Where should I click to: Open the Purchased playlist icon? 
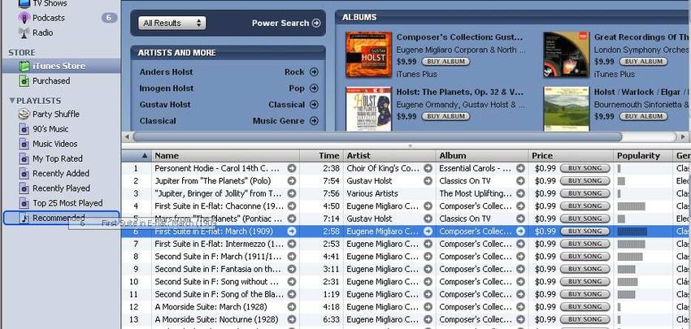click(x=25, y=81)
